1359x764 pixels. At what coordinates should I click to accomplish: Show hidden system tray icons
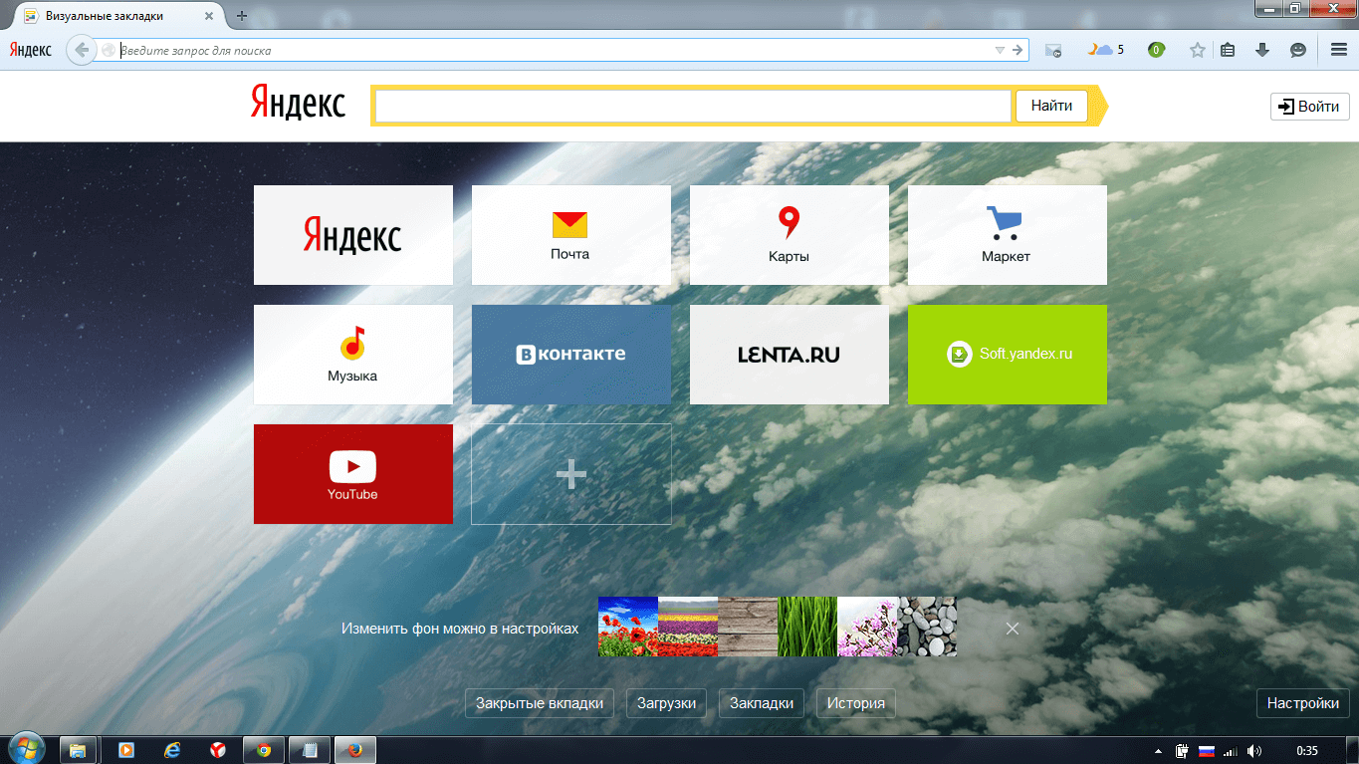(x=1157, y=750)
